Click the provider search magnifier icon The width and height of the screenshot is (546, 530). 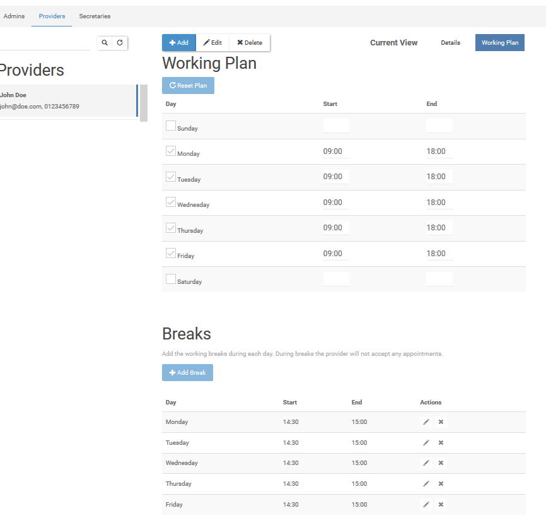[105, 42]
